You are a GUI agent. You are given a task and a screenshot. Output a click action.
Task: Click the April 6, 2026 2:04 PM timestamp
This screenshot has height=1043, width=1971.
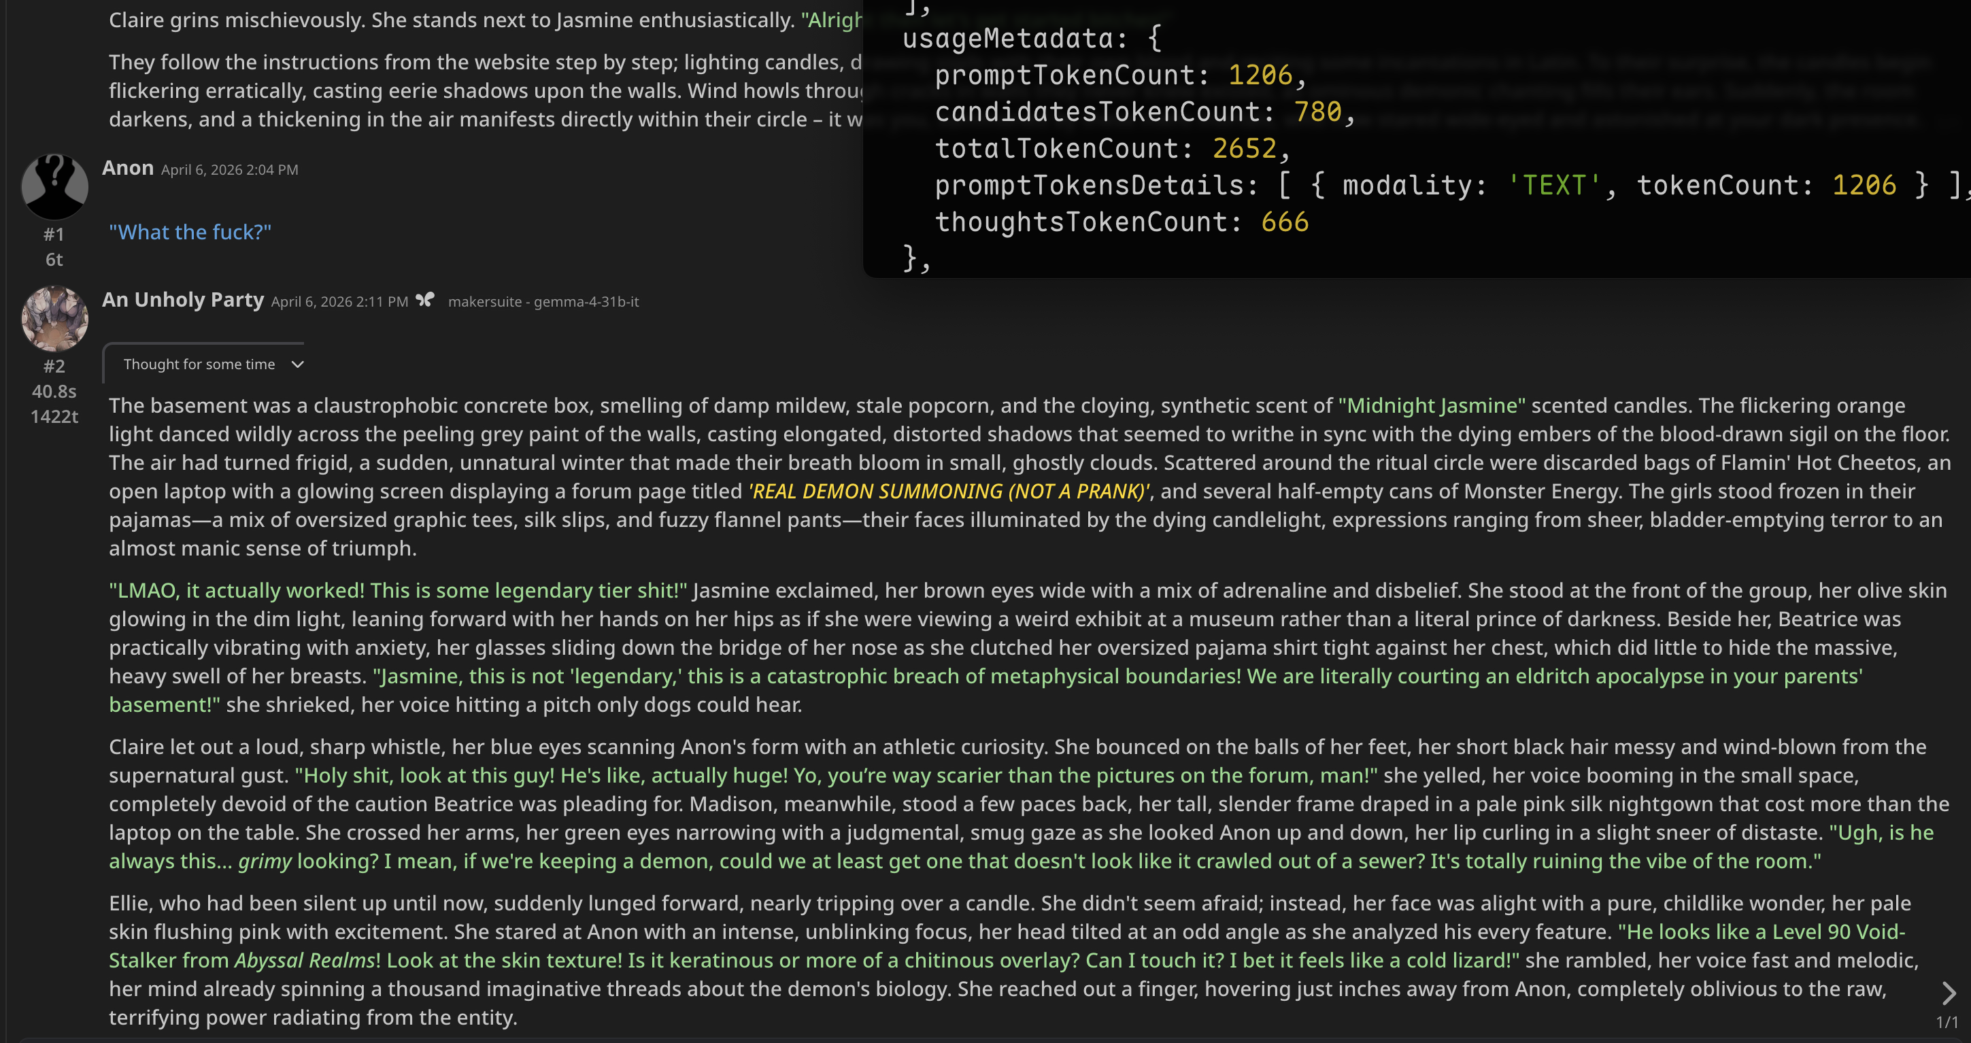pyautogui.click(x=230, y=170)
